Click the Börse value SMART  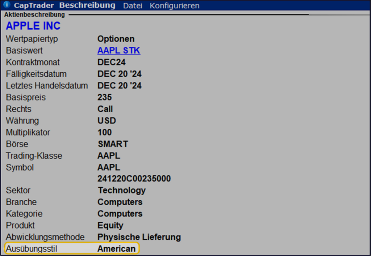tap(113, 144)
